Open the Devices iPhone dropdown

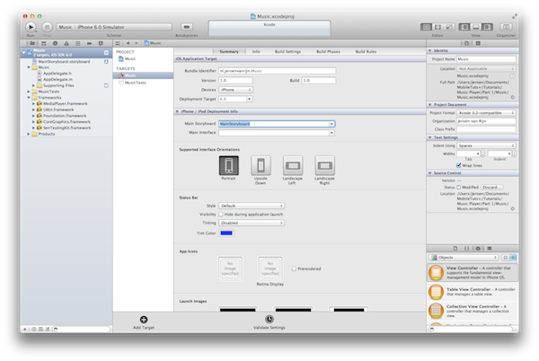point(235,90)
